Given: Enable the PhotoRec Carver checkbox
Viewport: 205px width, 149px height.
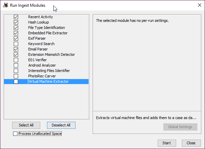Looking at the screenshot, I should 16,76.
